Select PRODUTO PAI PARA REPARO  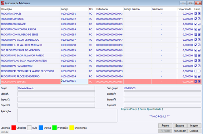coord(17,66)
